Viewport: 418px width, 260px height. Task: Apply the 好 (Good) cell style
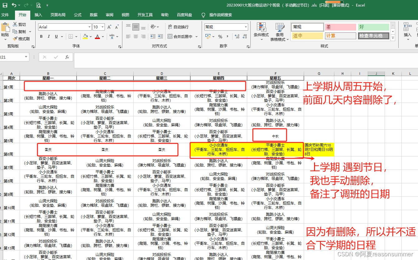(374, 27)
